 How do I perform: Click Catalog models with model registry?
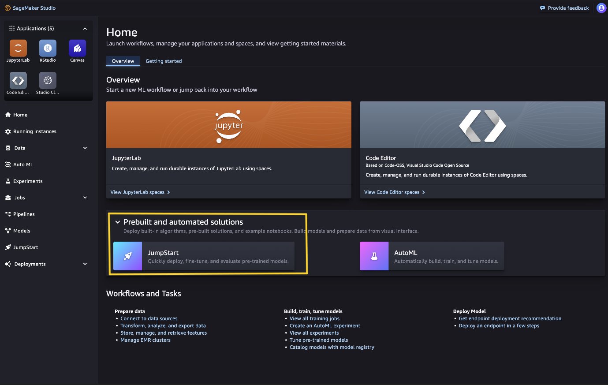(332, 347)
